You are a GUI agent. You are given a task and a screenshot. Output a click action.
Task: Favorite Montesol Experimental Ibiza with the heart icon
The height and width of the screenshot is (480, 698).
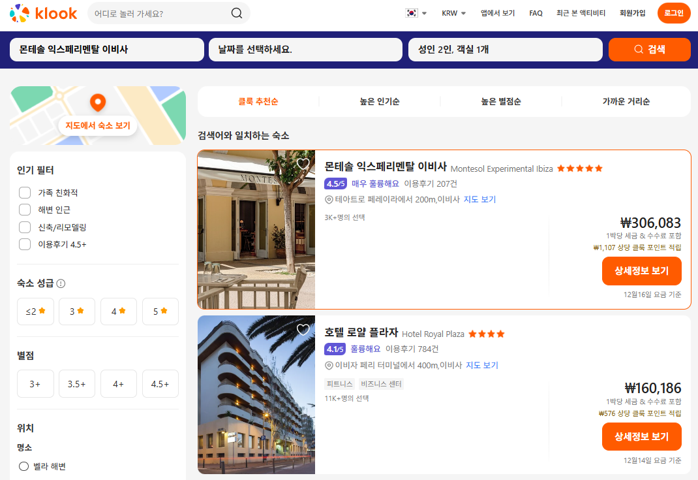303,163
